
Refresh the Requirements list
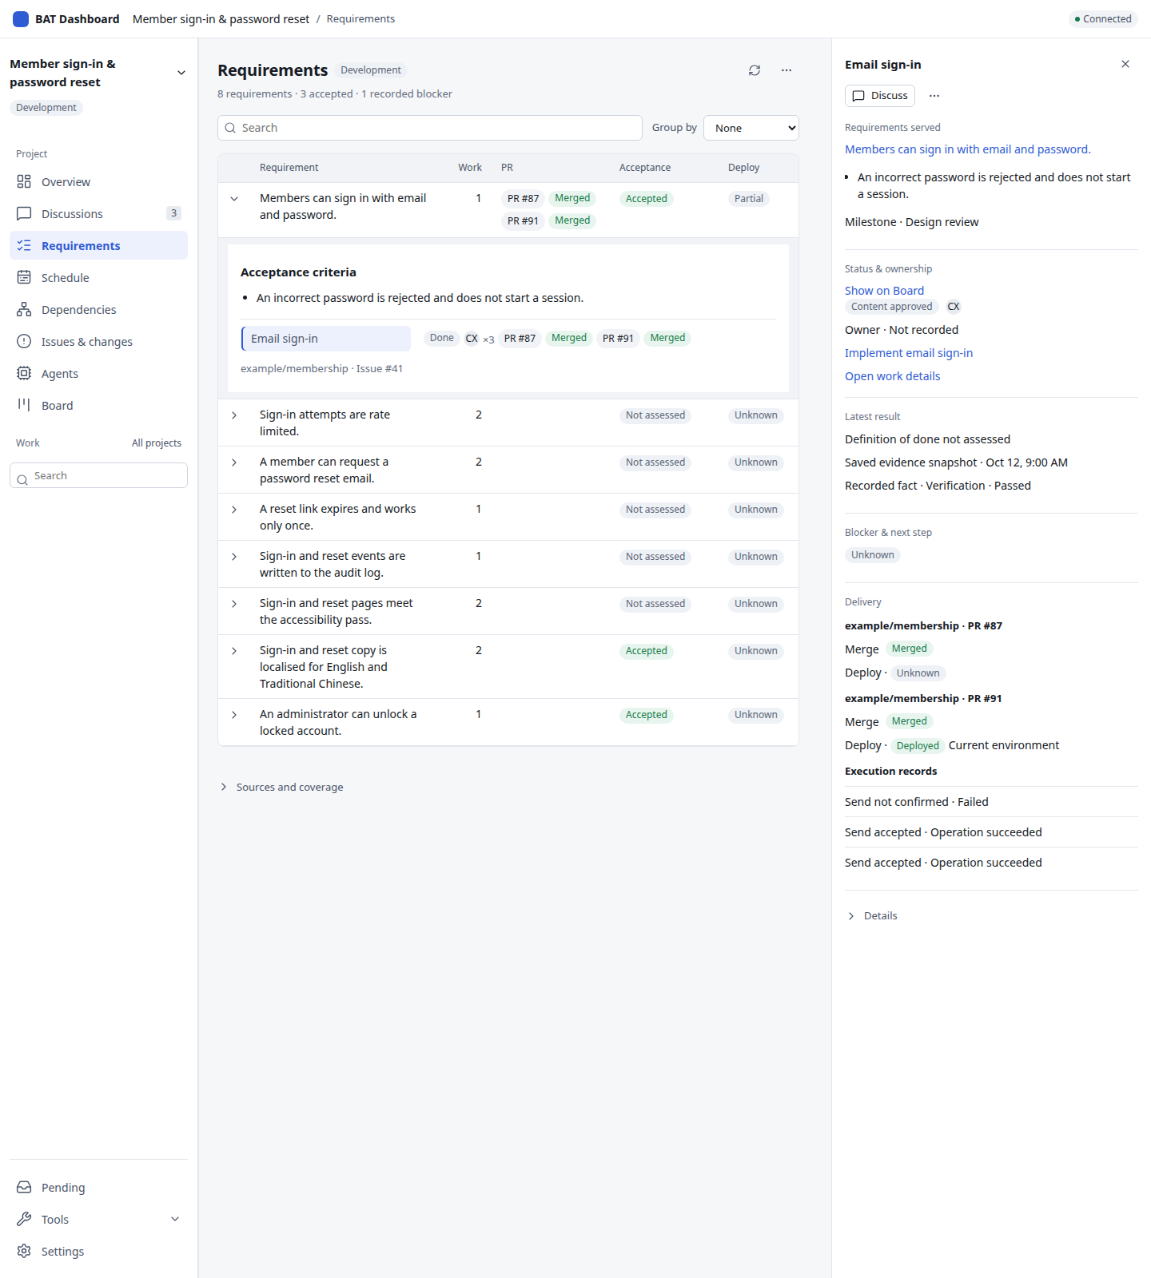click(x=755, y=70)
